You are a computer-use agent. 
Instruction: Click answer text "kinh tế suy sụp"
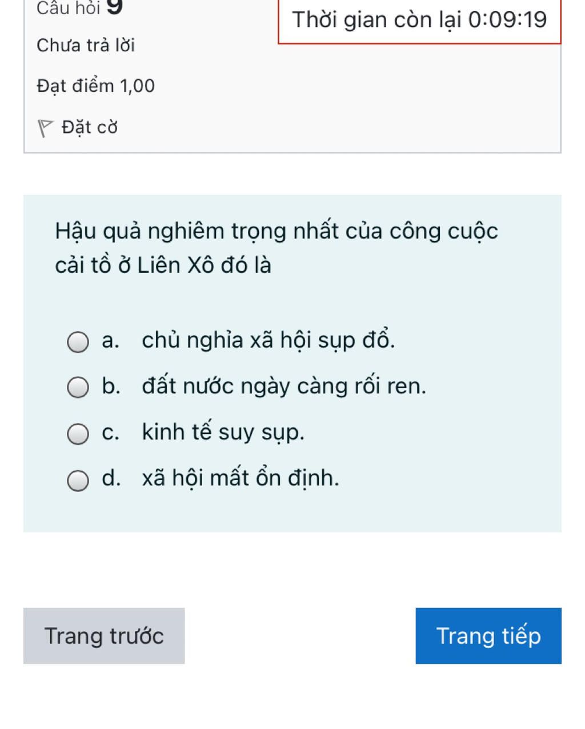pos(223,432)
